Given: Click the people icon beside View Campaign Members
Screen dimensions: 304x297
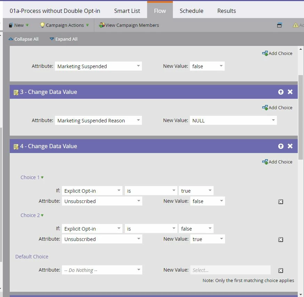Looking at the screenshot, I should [102, 25].
